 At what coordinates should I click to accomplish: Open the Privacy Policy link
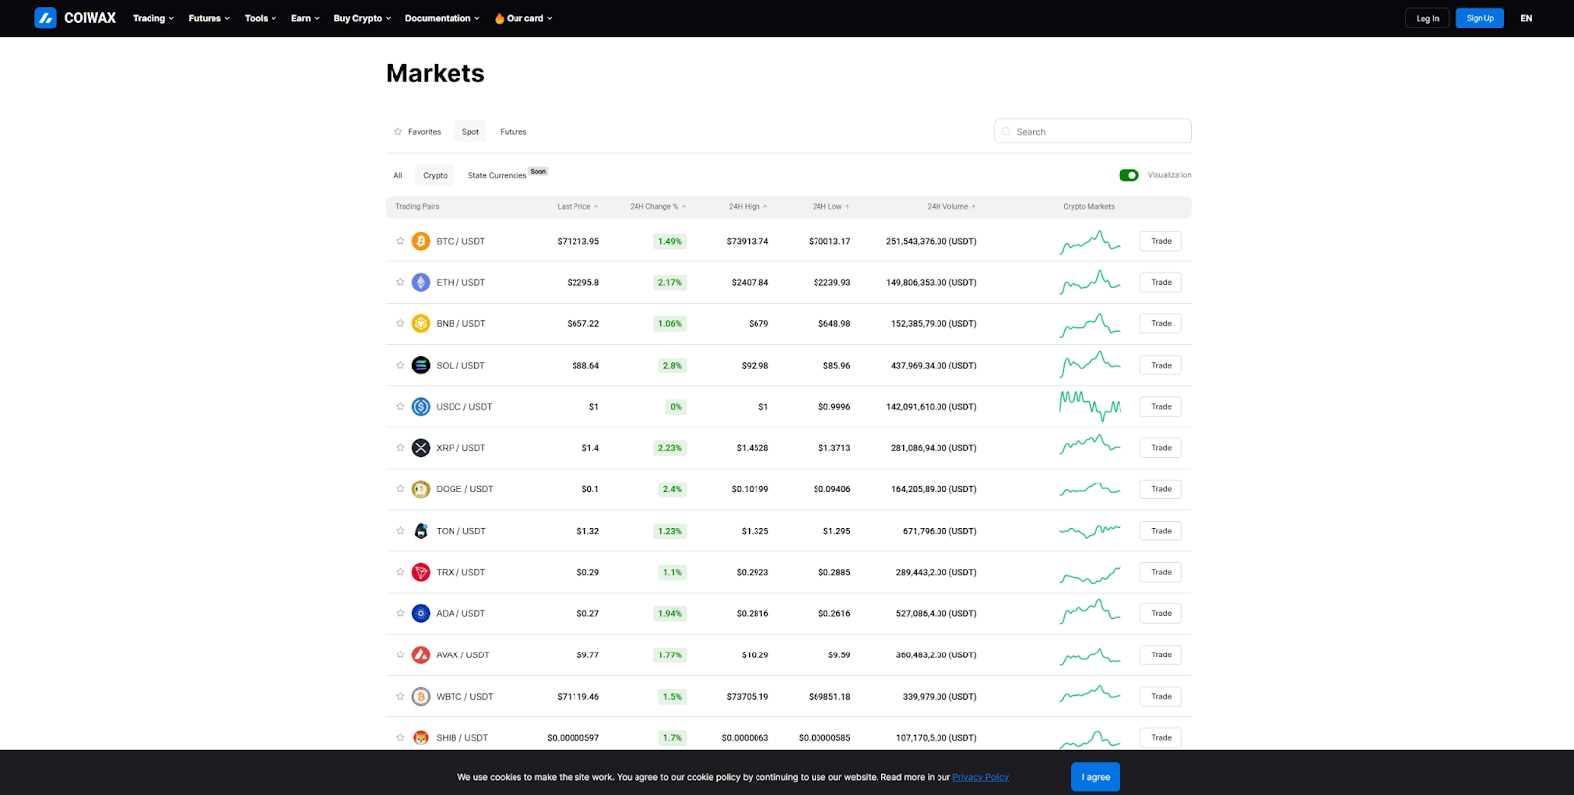point(981,777)
